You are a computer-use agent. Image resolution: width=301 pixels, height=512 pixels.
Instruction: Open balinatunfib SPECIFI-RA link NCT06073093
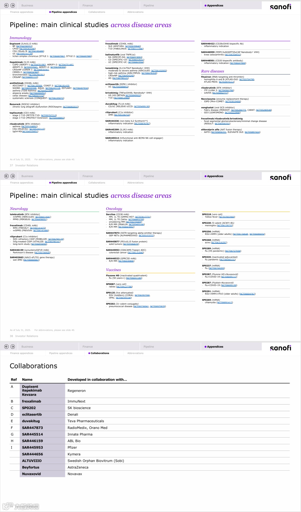pos(134,57)
